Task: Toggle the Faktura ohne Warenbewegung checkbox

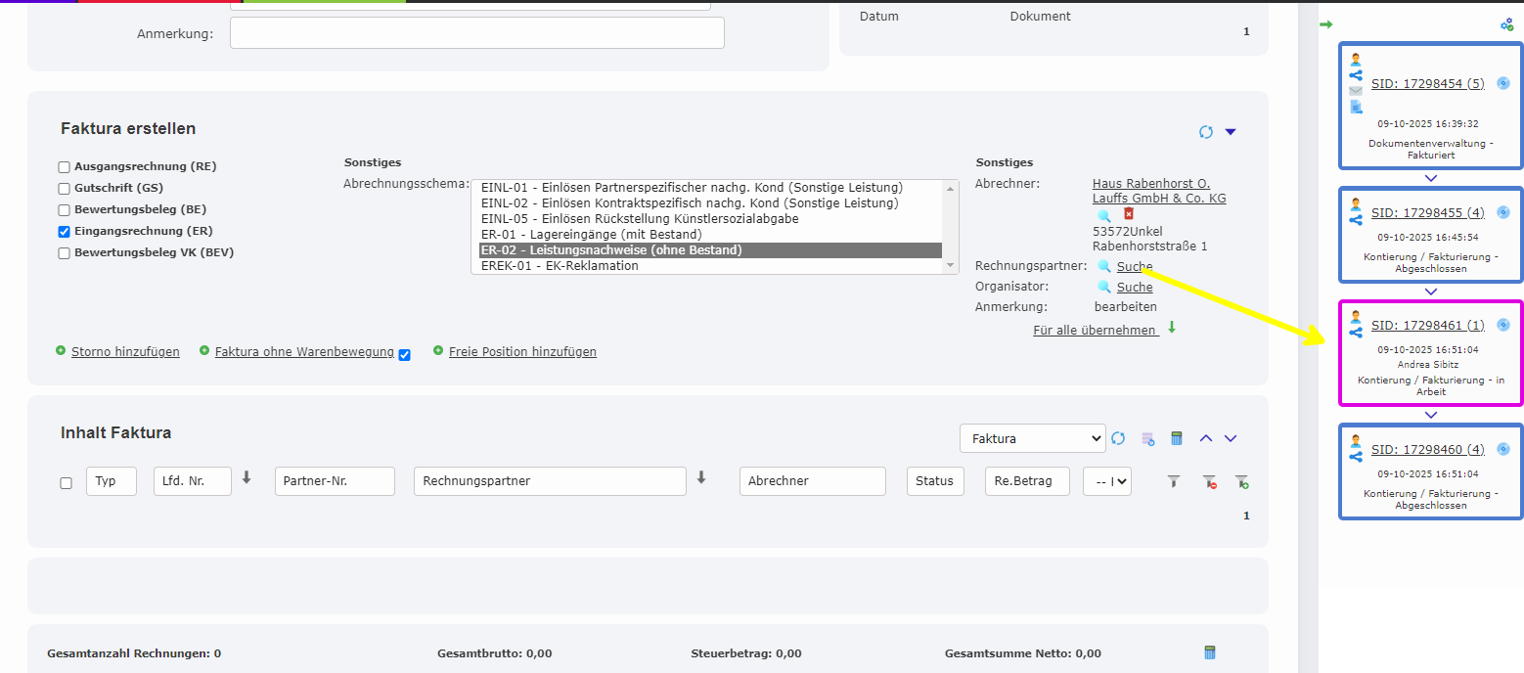Action: pyautogui.click(x=405, y=354)
